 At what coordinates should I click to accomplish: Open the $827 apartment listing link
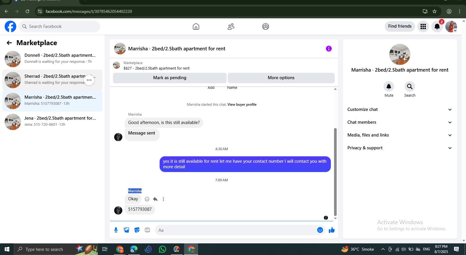156,68
